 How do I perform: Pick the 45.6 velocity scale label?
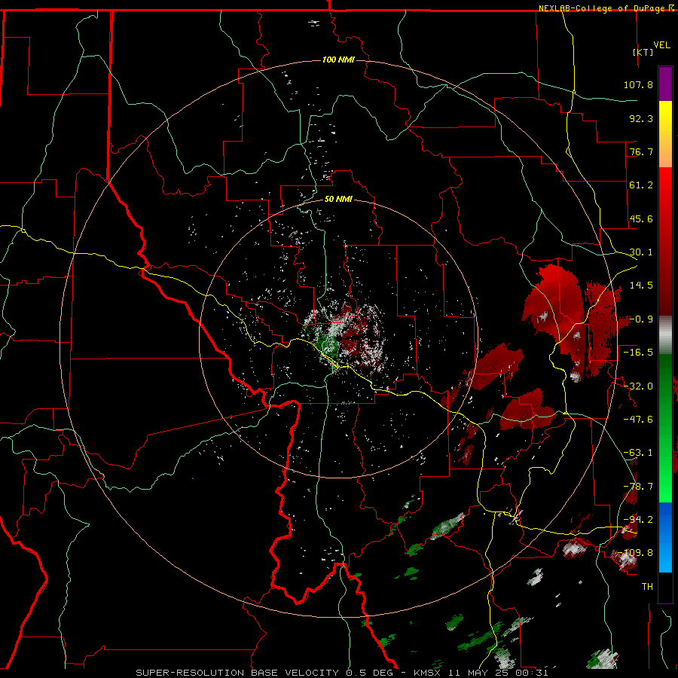pyautogui.click(x=641, y=218)
